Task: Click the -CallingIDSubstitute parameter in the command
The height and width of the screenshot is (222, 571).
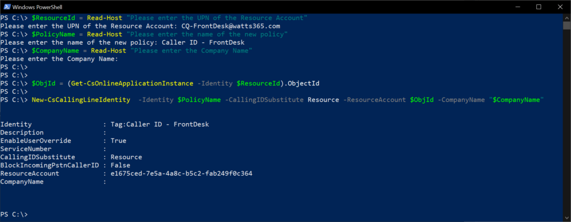Action: click(x=264, y=99)
